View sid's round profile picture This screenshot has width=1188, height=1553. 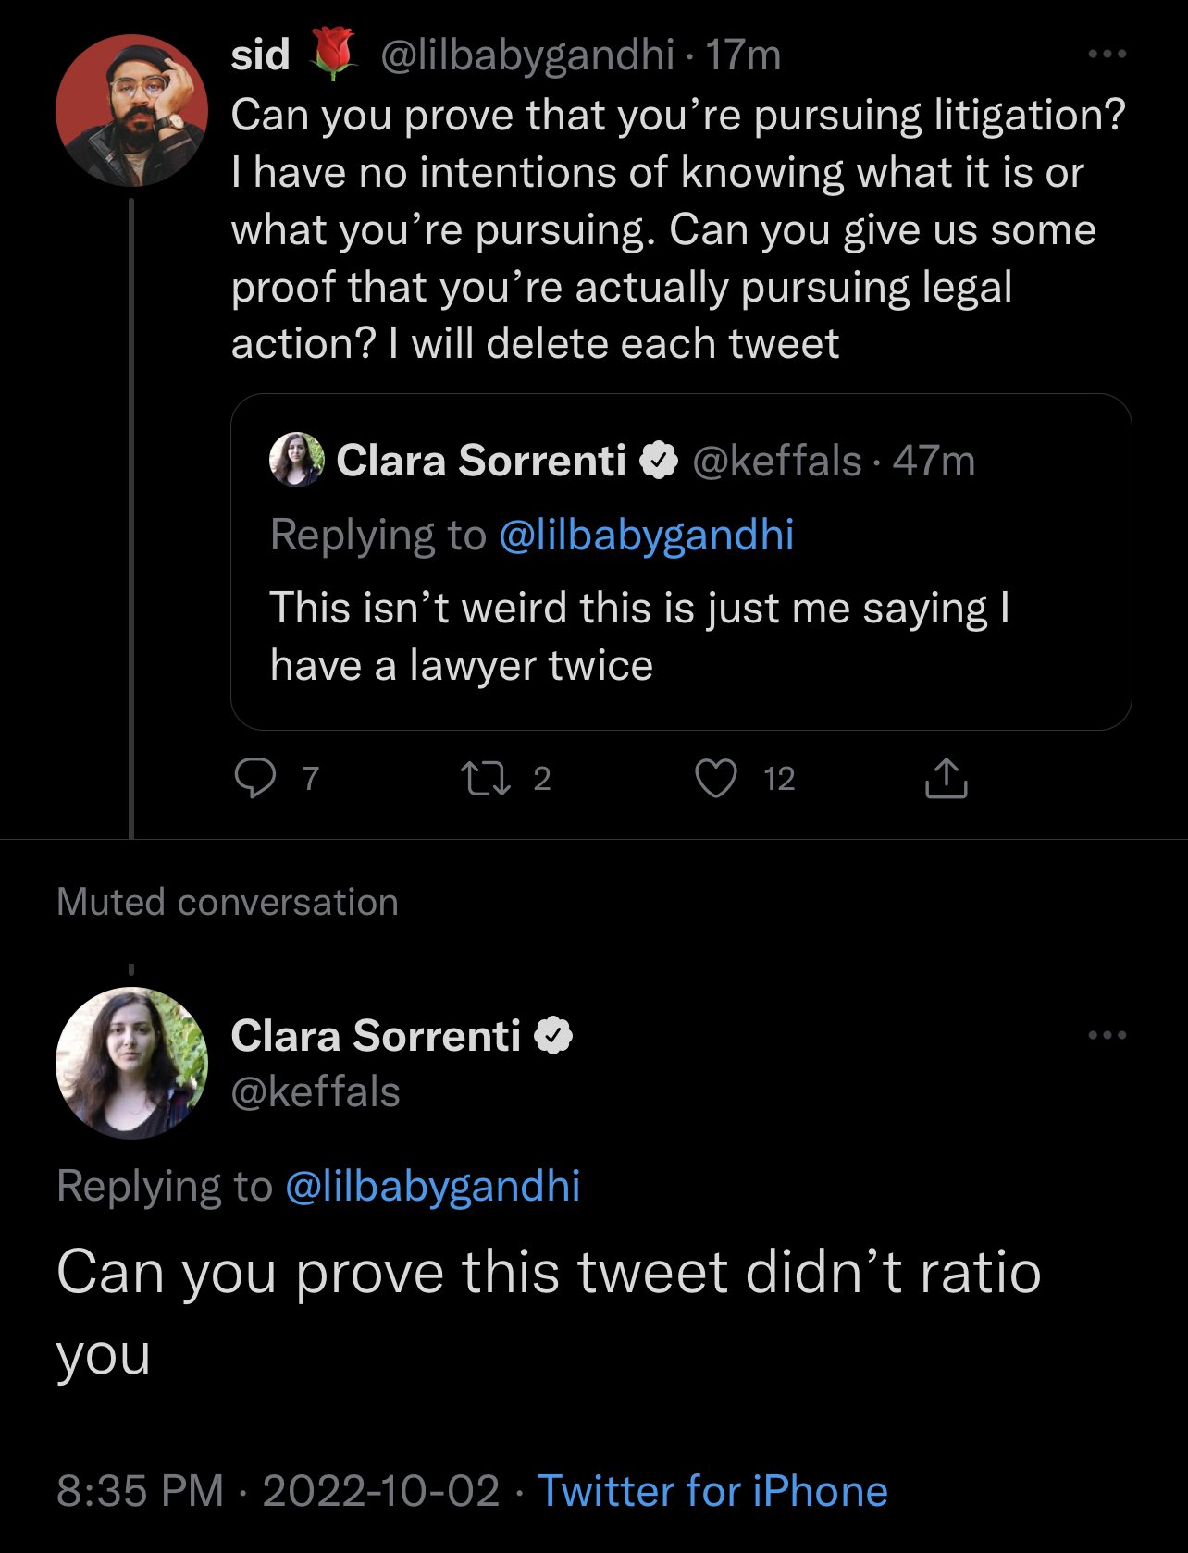tap(132, 110)
